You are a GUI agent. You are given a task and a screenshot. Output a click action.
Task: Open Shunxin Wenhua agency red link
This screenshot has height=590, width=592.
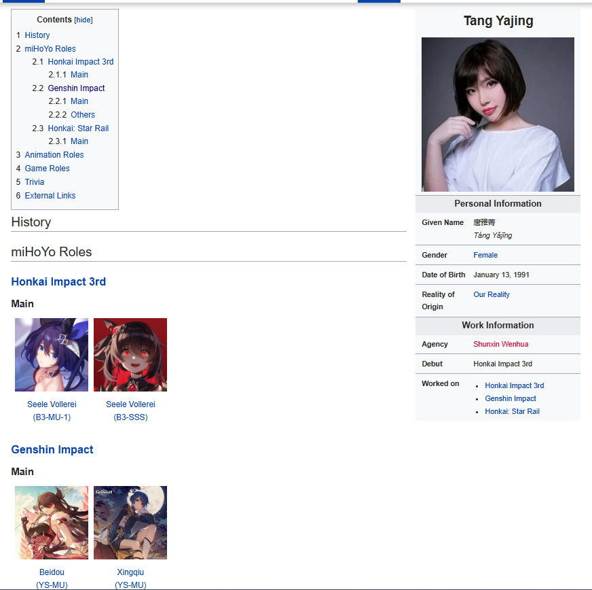click(x=500, y=344)
